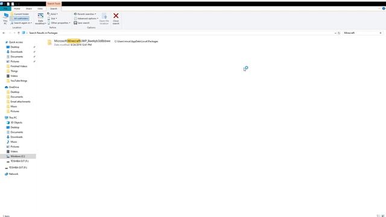This screenshot has width=386, height=217.
Task: Open Email attachments under OneDrive
Action: point(21,102)
